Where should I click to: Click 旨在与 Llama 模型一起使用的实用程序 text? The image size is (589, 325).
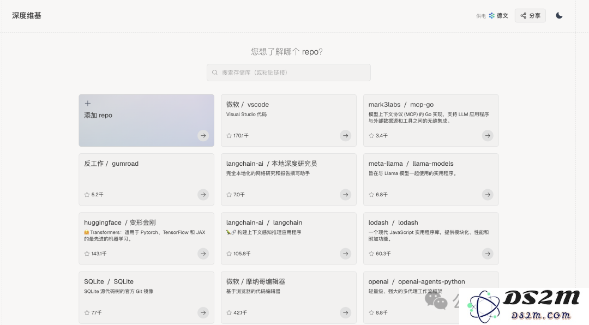[412, 173]
